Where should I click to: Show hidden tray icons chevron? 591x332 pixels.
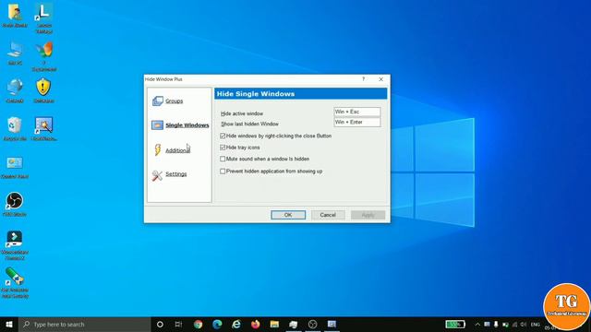[477, 324]
